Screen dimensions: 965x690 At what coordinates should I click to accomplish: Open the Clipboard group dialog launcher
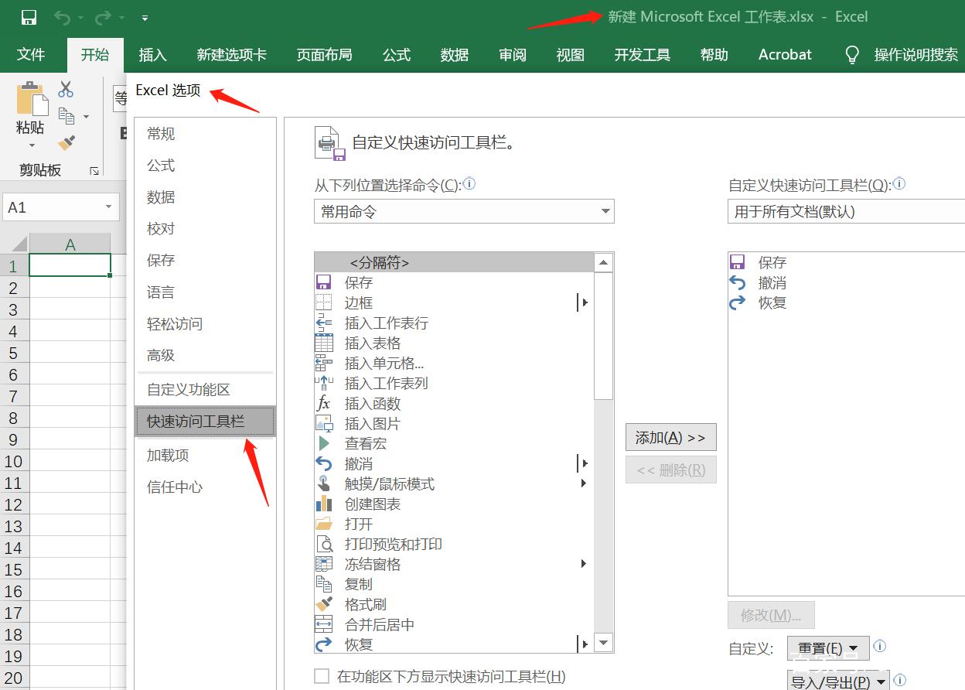click(x=94, y=171)
